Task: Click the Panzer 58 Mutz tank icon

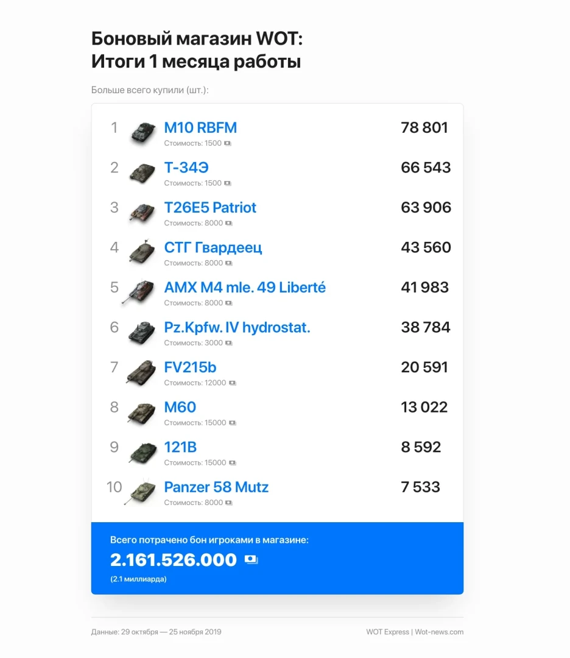Action: coord(142,492)
